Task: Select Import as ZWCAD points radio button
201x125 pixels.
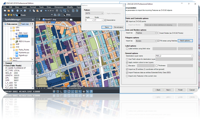Action: (x=127, y=21)
